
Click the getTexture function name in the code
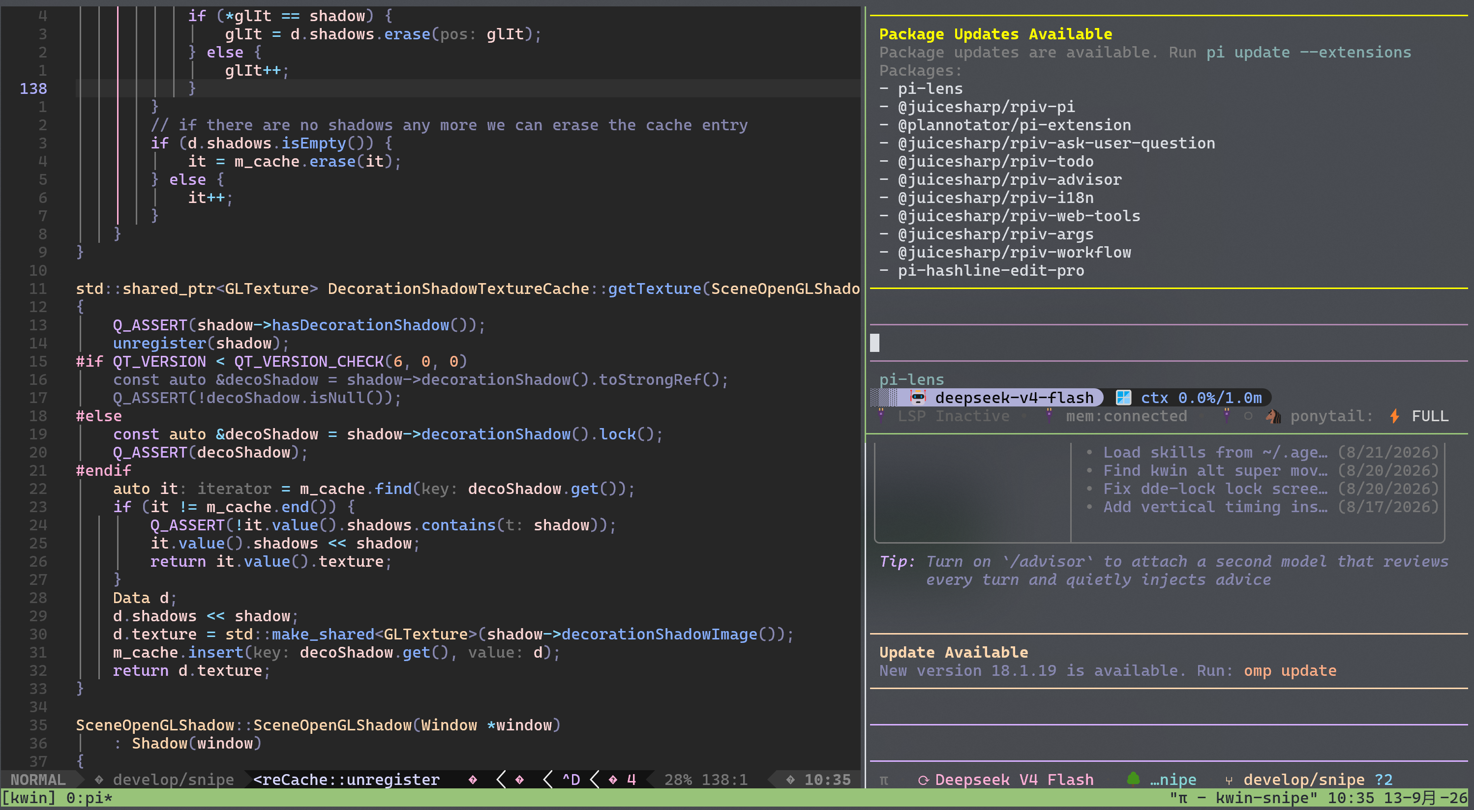tap(655, 289)
